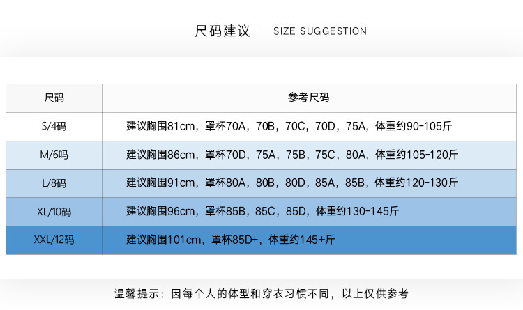The image size is (523, 310).
Task: Click the 体重约105-120斤 weight text
Action: [x=416, y=155]
